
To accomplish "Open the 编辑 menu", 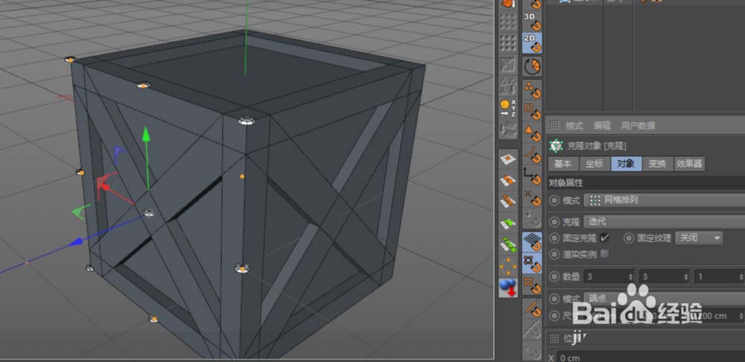I will 601,126.
